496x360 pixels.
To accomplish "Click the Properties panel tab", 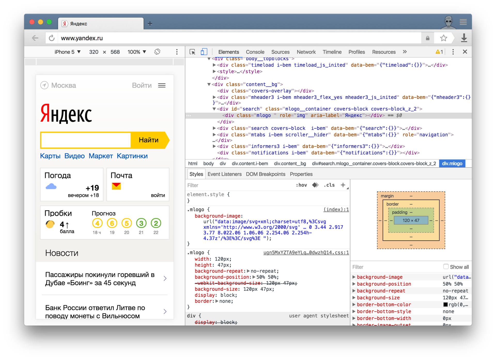I will [x=301, y=174].
